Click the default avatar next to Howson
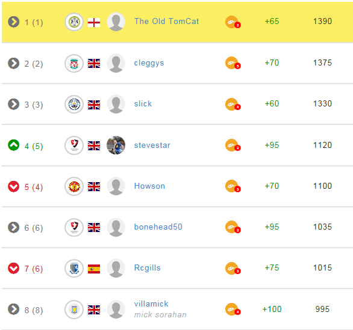Image resolution: width=353 pixels, height=330 pixels. coord(116,186)
